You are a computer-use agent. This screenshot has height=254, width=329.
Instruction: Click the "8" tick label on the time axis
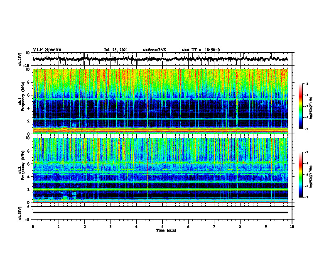click(x=240, y=227)
